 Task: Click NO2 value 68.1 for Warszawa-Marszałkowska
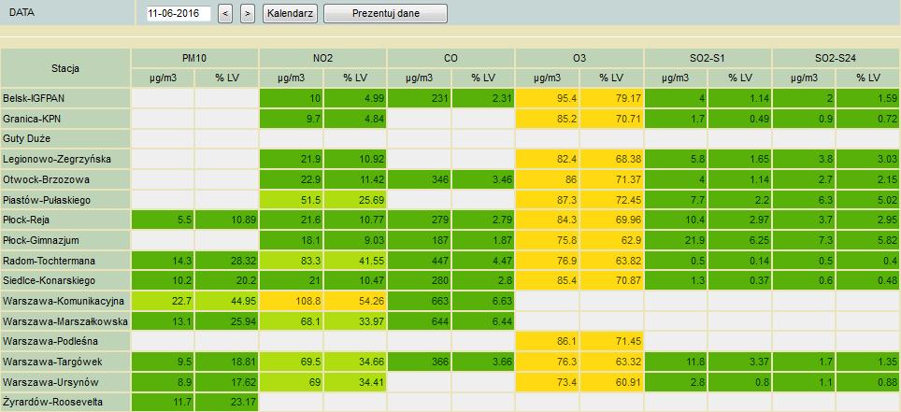(291, 321)
